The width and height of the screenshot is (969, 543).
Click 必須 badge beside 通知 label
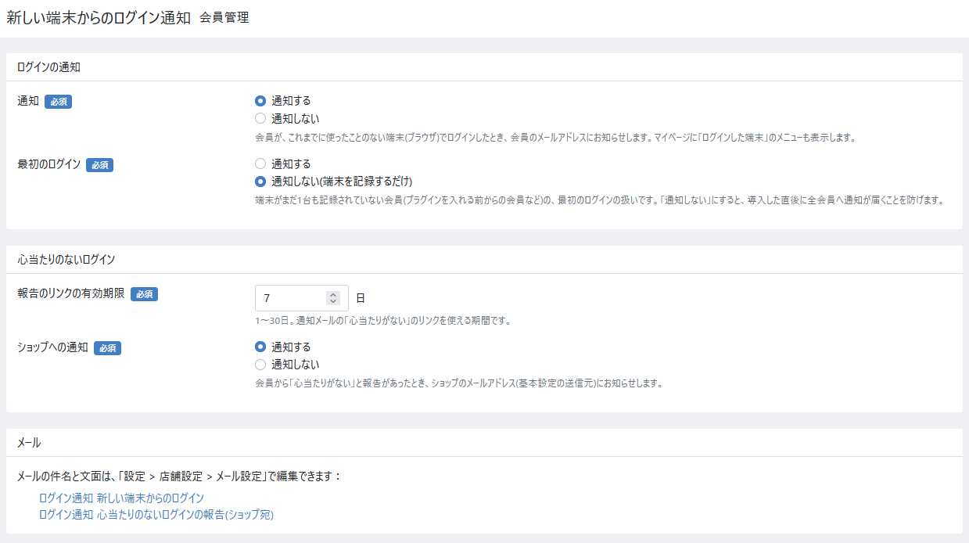[x=58, y=102]
